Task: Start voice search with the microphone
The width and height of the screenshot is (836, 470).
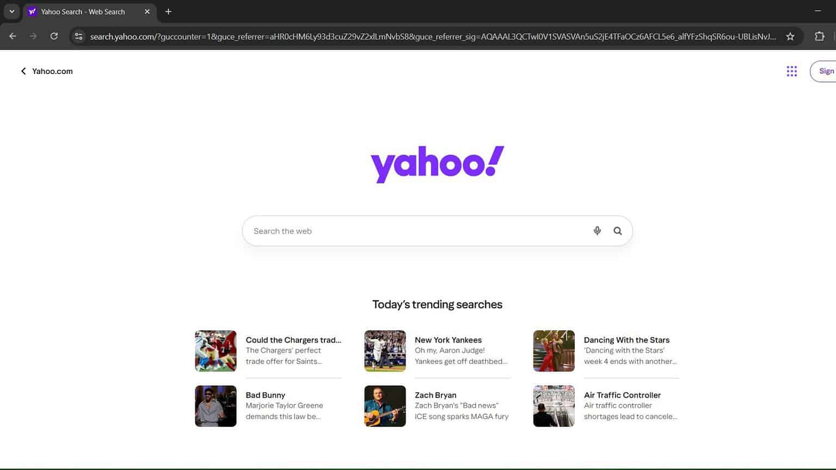Action: 597,231
